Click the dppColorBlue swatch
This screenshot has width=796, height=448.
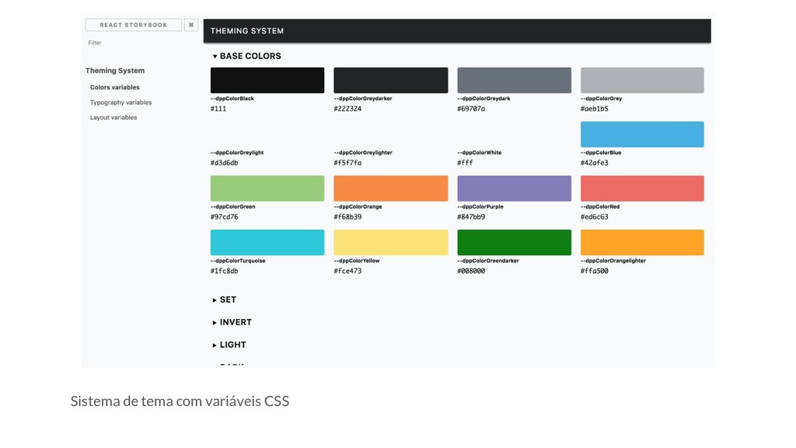click(x=642, y=135)
